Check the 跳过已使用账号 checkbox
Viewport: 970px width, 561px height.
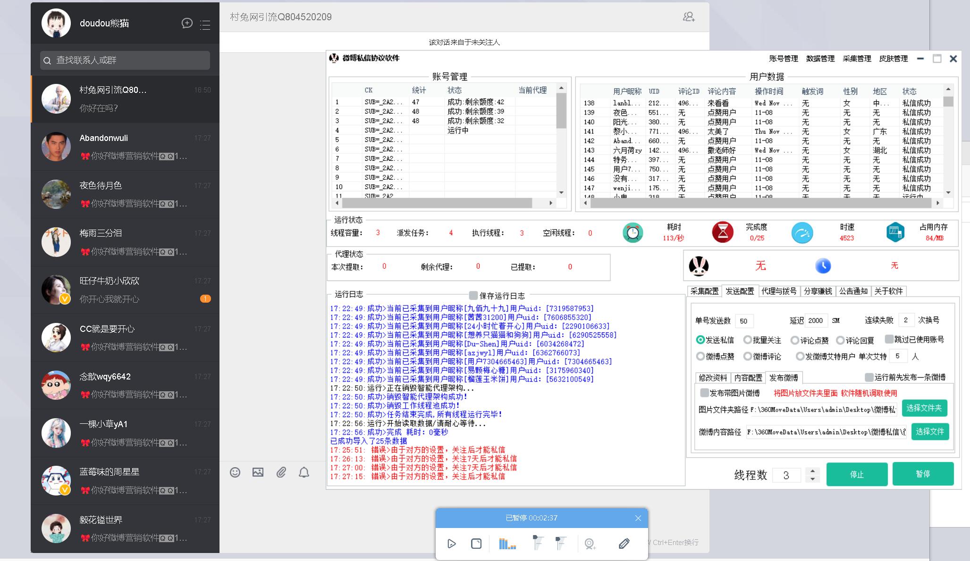[889, 339]
